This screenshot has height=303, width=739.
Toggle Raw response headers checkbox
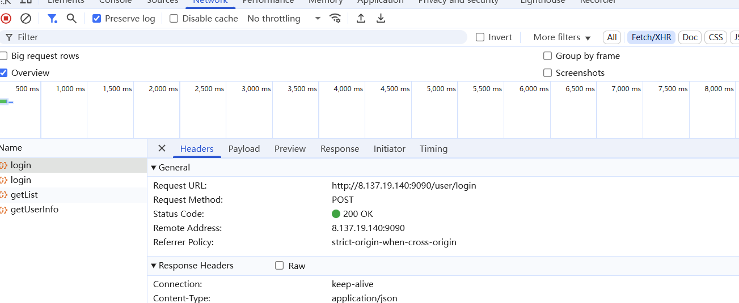coord(279,265)
